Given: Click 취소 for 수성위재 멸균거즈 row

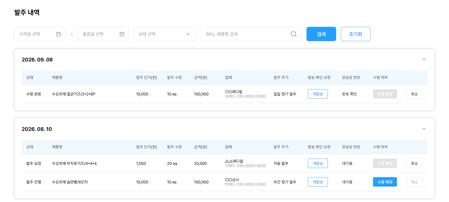Looking at the screenshot, I should click(x=414, y=94).
